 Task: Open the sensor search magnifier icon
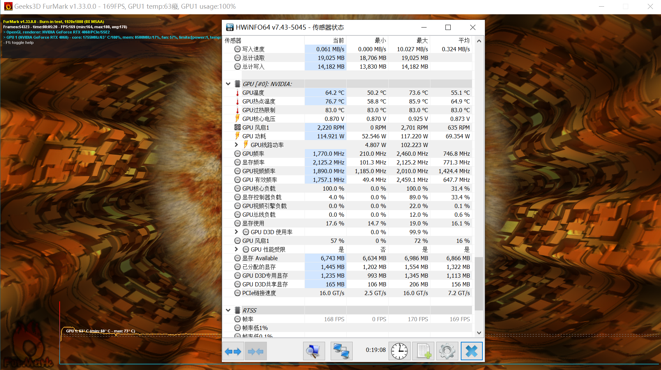click(x=314, y=351)
